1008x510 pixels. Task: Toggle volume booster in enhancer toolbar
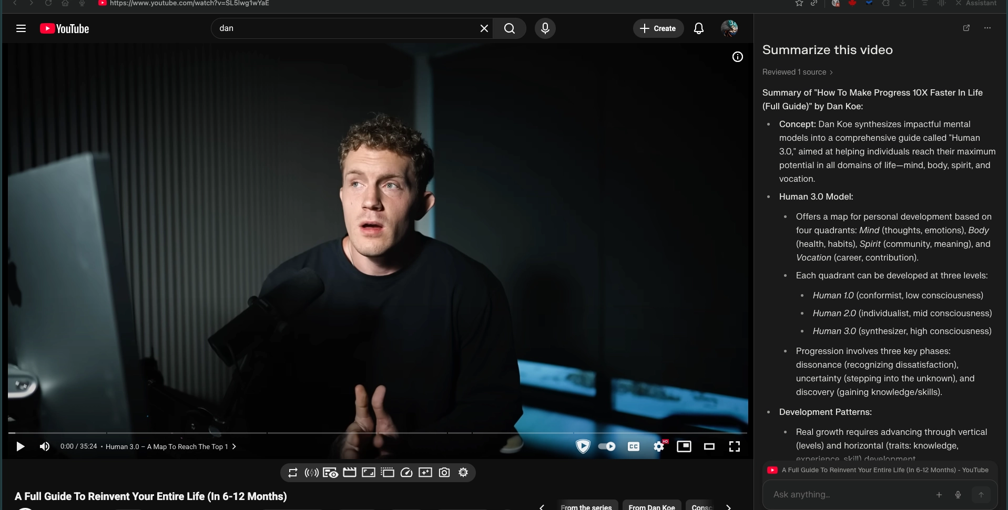tap(312, 473)
